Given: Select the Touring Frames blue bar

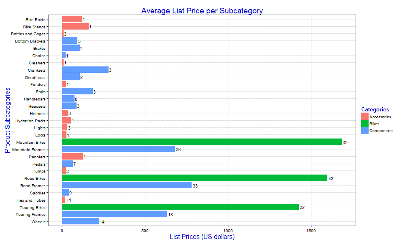Looking at the screenshot, I should tap(114, 214).
